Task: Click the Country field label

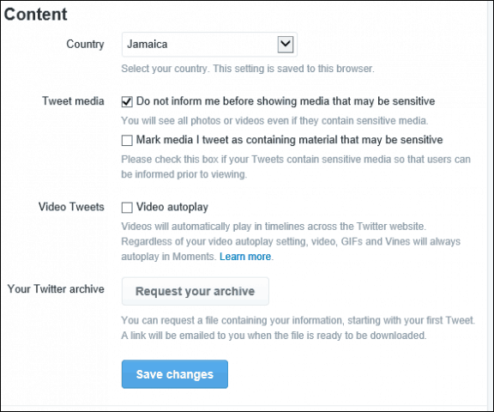Action: click(85, 44)
